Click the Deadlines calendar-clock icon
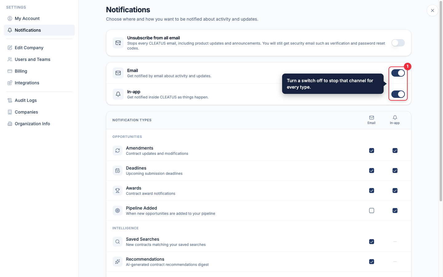This screenshot has height=277, width=443. pyautogui.click(x=118, y=171)
